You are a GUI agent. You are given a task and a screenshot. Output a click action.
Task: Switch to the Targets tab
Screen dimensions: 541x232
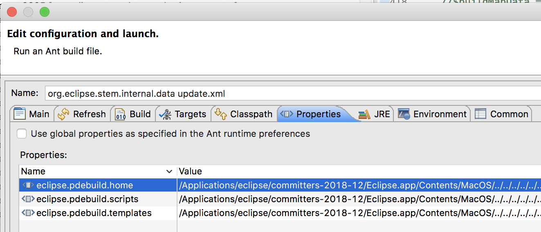[190, 114]
